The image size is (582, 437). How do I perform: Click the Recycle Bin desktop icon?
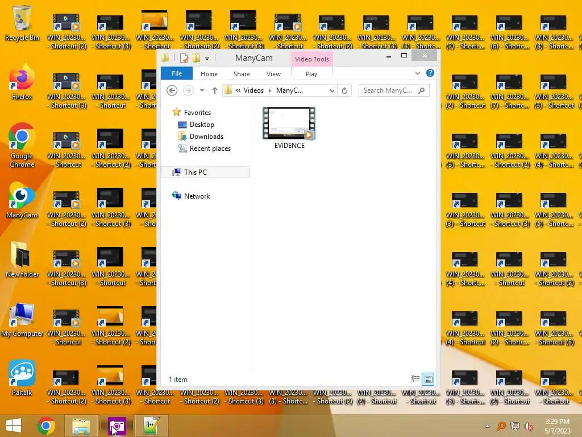(x=22, y=23)
